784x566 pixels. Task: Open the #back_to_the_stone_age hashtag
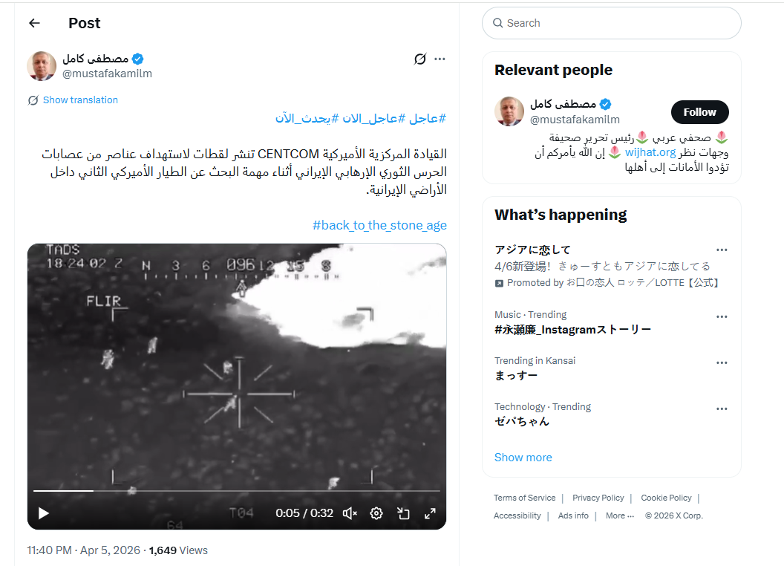click(379, 225)
